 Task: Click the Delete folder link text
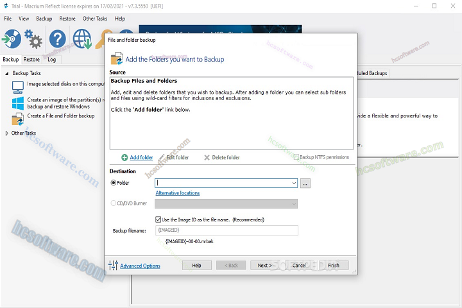(226, 157)
